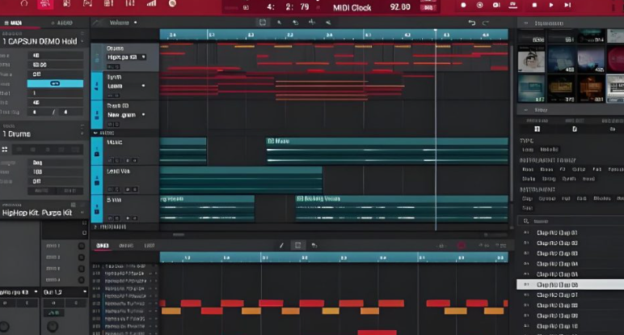624x335 pixels.
Task: Collapse the Files section header in browser
Action: click(x=526, y=110)
